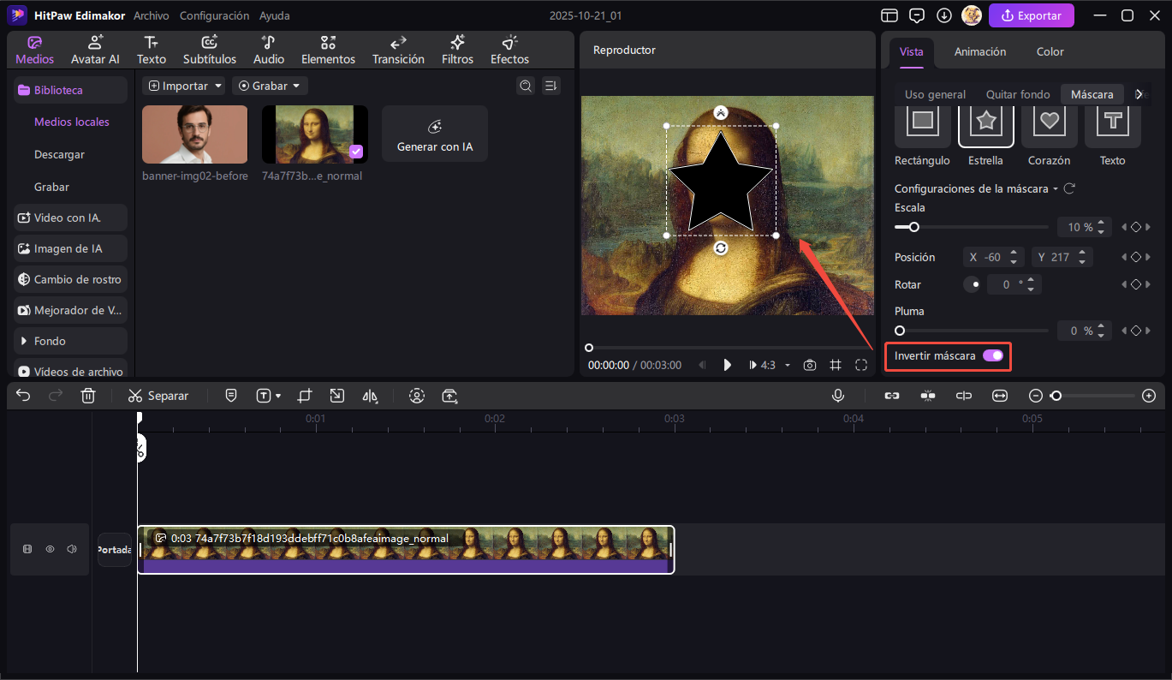Enable voiceover recording with the microphone icon
This screenshot has width=1172, height=680.
[838, 396]
